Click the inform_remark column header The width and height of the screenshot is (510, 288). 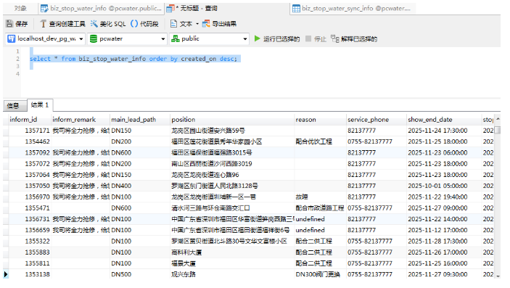tap(81, 120)
